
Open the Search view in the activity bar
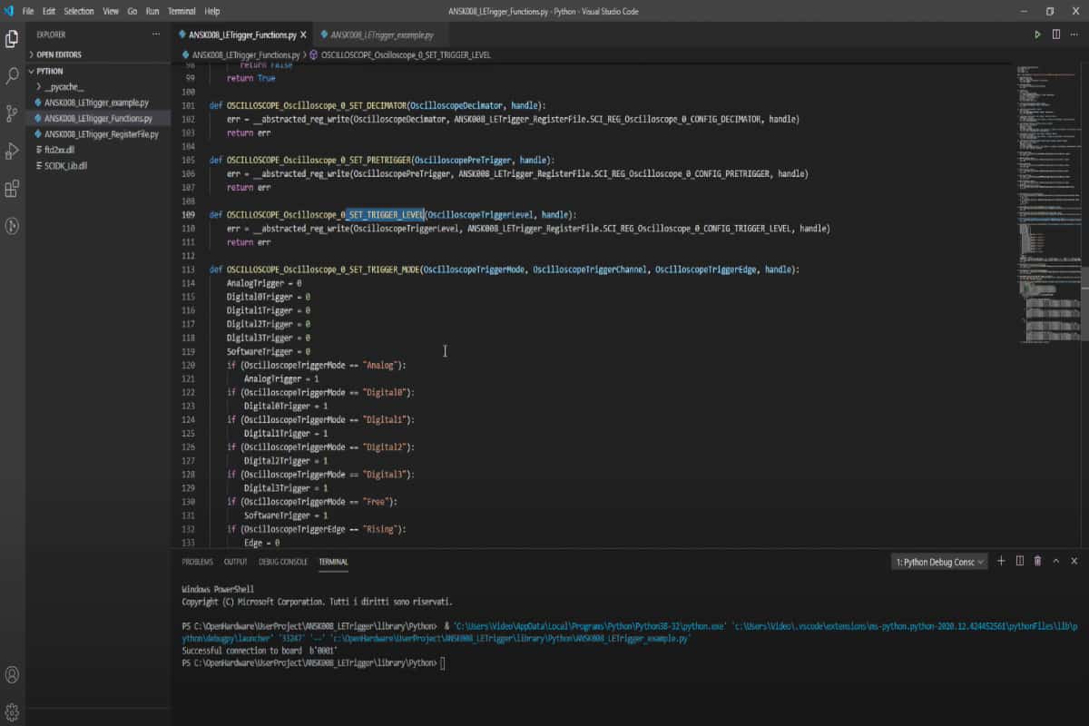12,76
